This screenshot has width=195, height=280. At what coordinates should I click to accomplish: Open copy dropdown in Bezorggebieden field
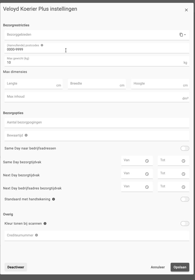(183, 35)
